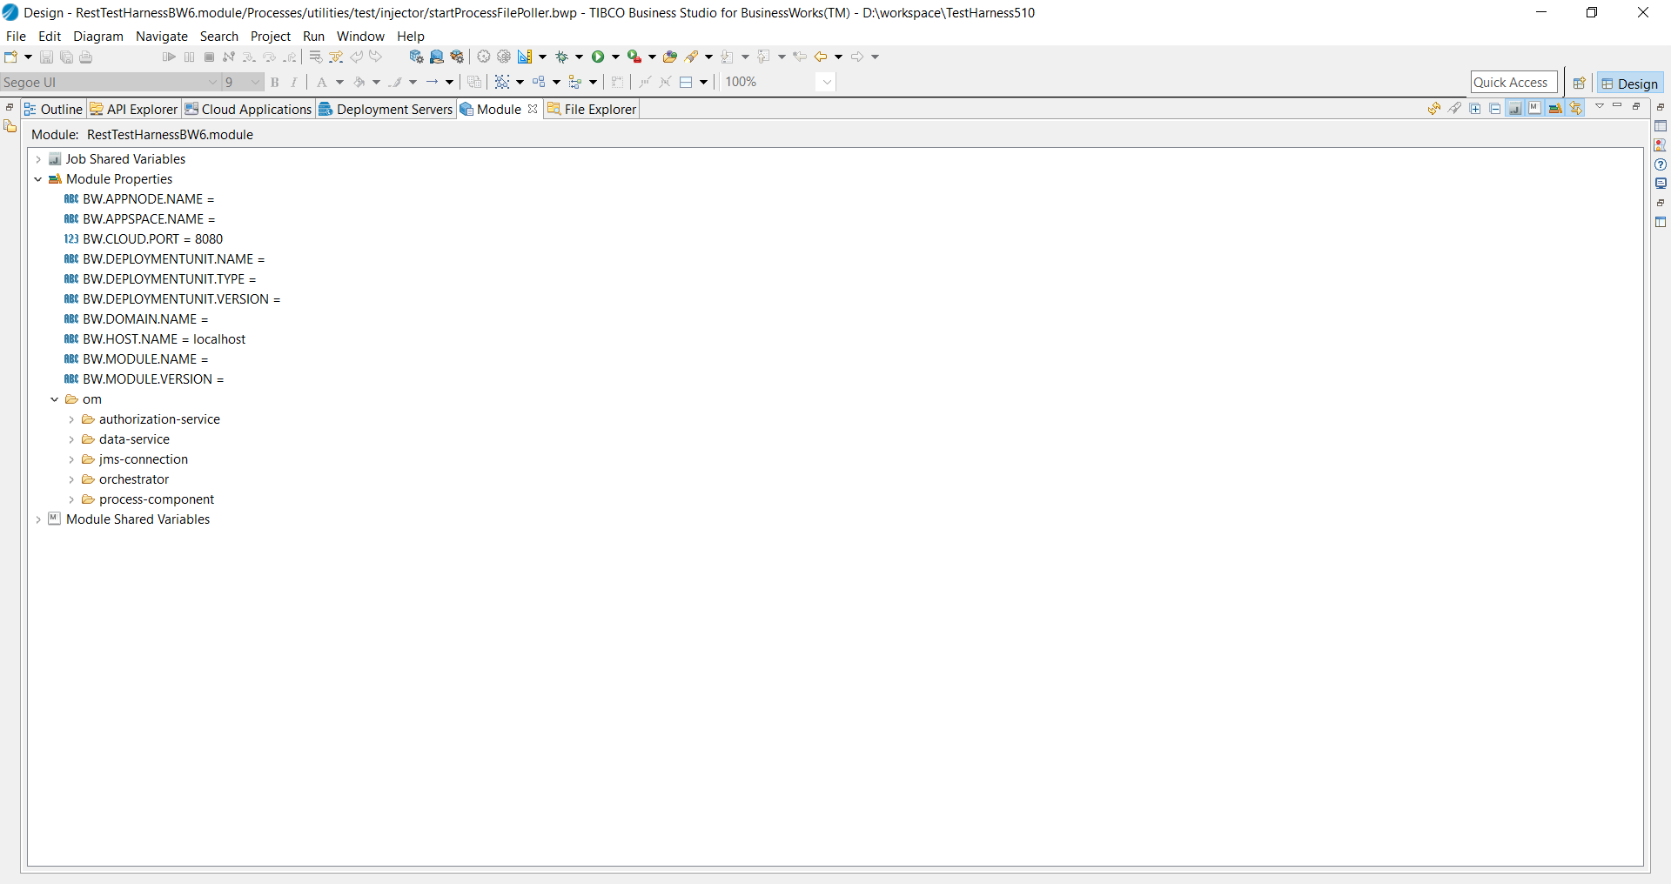Click the Font Color A icon
Viewport: 1671px width, 884px height.
pyautogui.click(x=322, y=83)
